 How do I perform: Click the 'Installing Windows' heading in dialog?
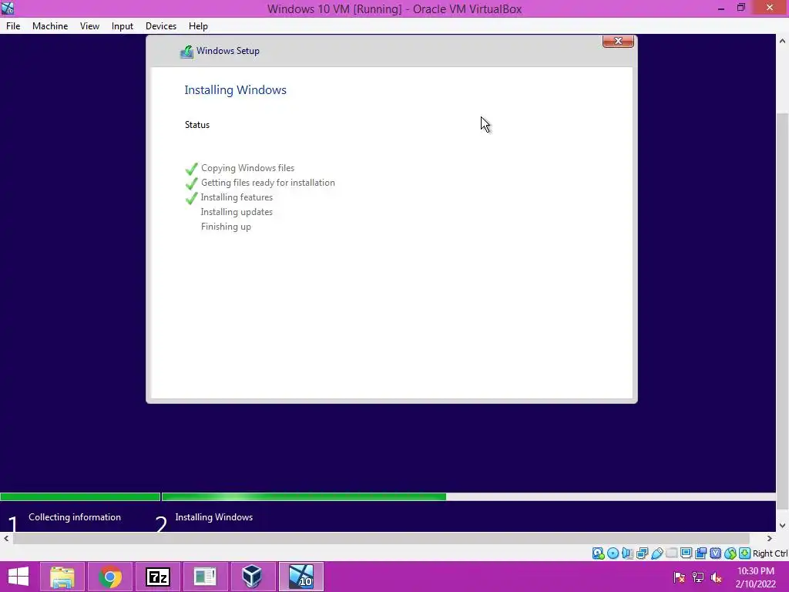tap(236, 90)
